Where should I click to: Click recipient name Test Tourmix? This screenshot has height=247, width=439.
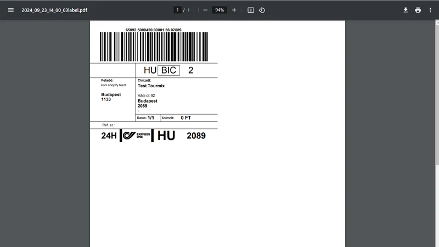tap(151, 86)
